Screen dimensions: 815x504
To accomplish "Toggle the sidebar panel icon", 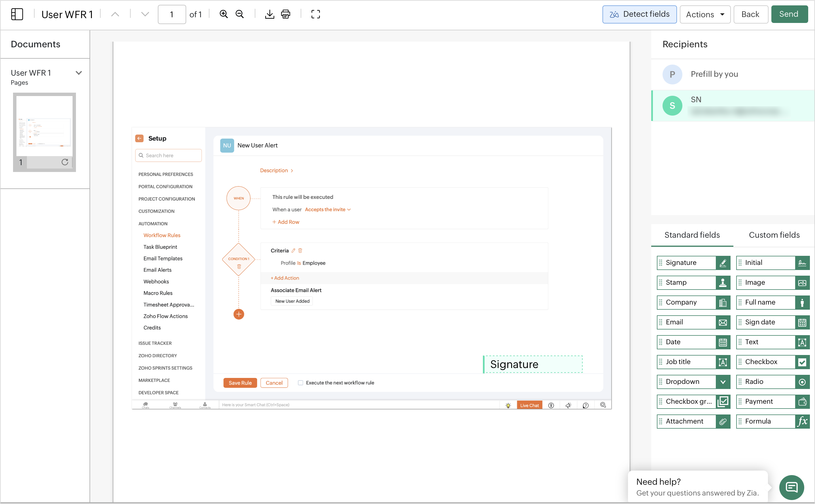I will [x=17, y=14].
